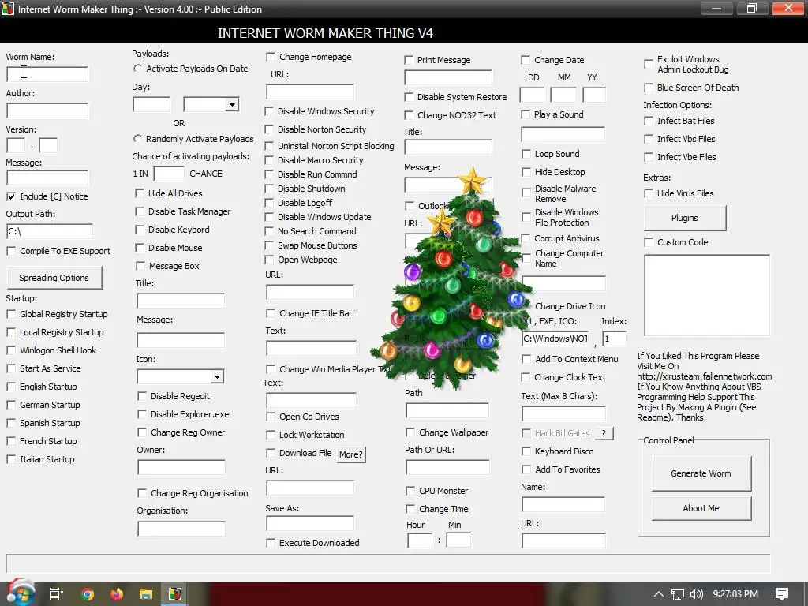808x606 pixels.
Task: Click into the Author text field
Action: point(47,110)
